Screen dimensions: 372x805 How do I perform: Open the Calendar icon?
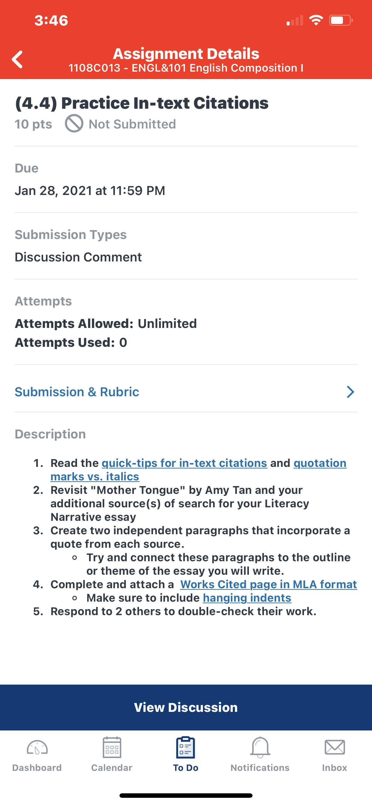tap(112, 747)
